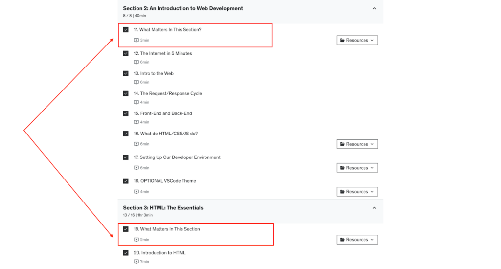The image size is (501, 269).
Task: Click video icon under Front-End and Back-End
Action: point(136,122)
